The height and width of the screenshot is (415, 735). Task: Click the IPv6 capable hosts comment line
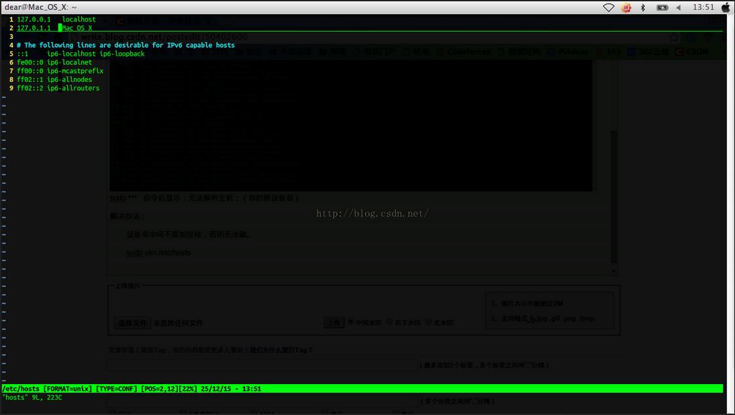(x=126, y=45)
